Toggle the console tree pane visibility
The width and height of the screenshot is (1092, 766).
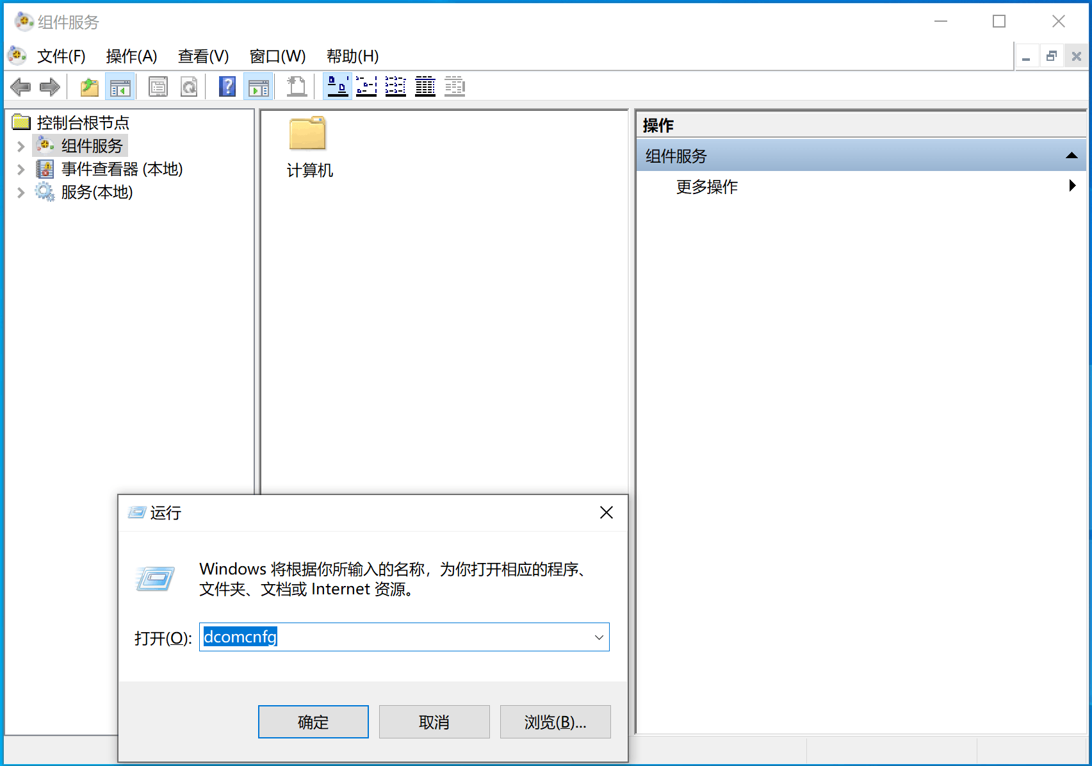click(120, 86)
